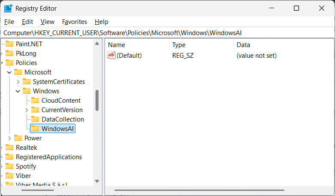
Task: Open the View menu
Action: 48,22
